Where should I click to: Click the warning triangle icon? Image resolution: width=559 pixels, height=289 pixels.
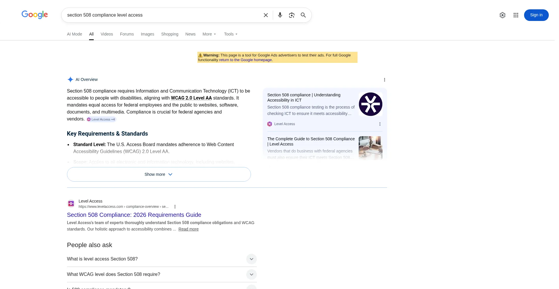200,55
